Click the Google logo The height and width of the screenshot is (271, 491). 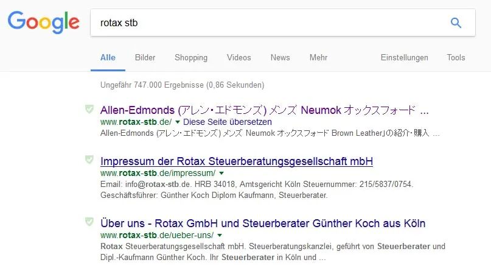pos(44,23)
